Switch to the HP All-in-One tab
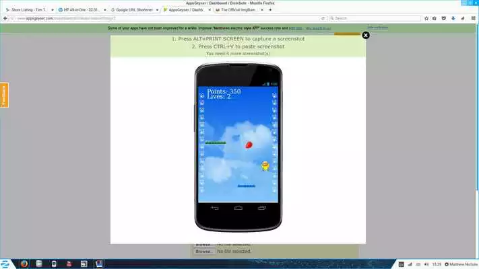Image resolution: width=479 pixels, height=269 pixels. click(x=81, y=10)
